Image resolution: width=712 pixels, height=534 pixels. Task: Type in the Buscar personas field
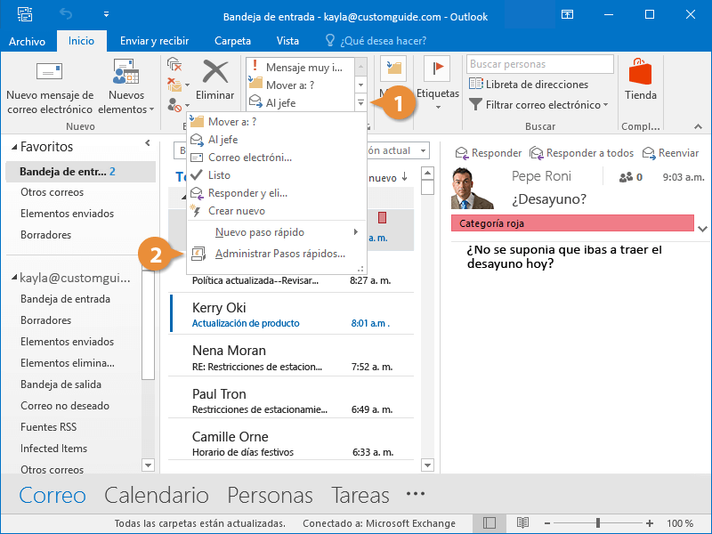pos(539,64)
